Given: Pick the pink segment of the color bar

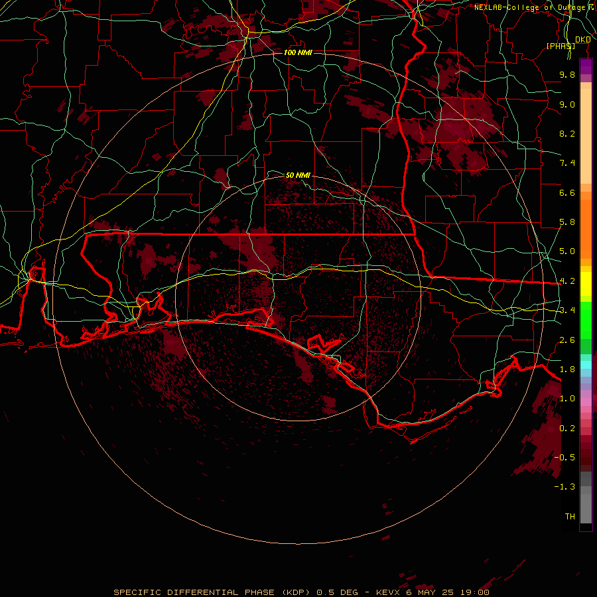Looking at the screenshot, I should point(586,402).
